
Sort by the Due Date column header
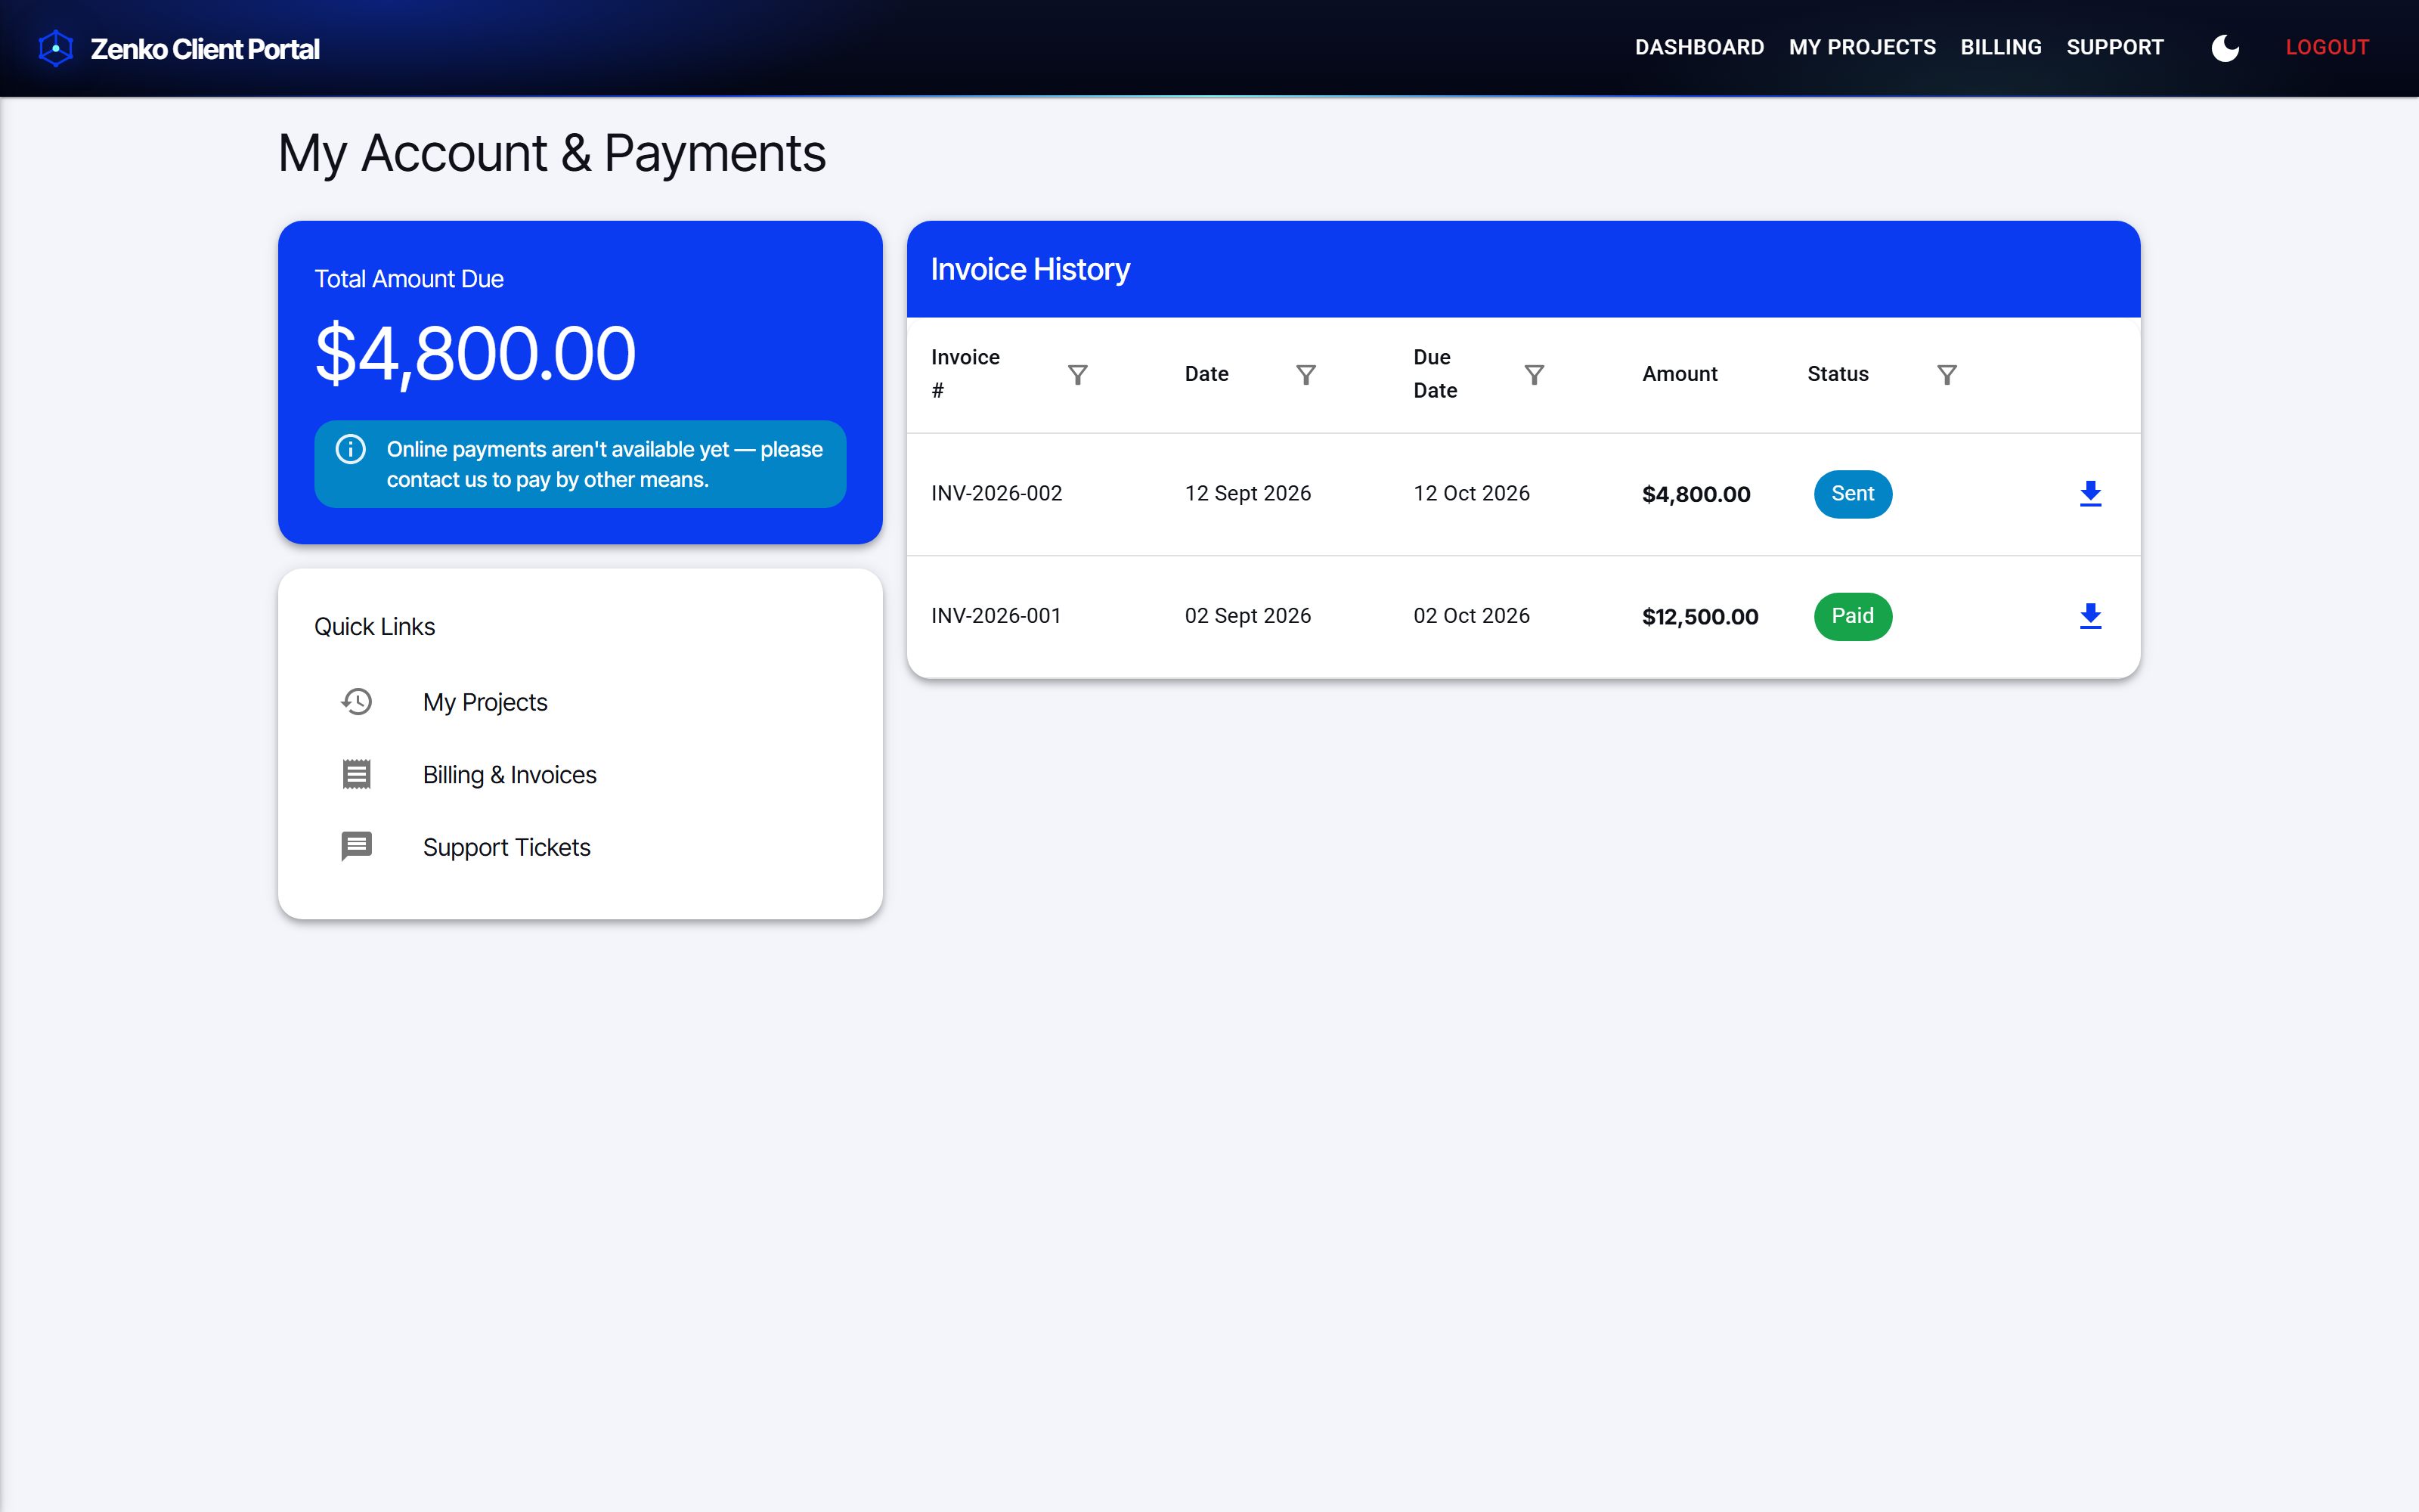pyautogui.click(x=1436, y=374)
